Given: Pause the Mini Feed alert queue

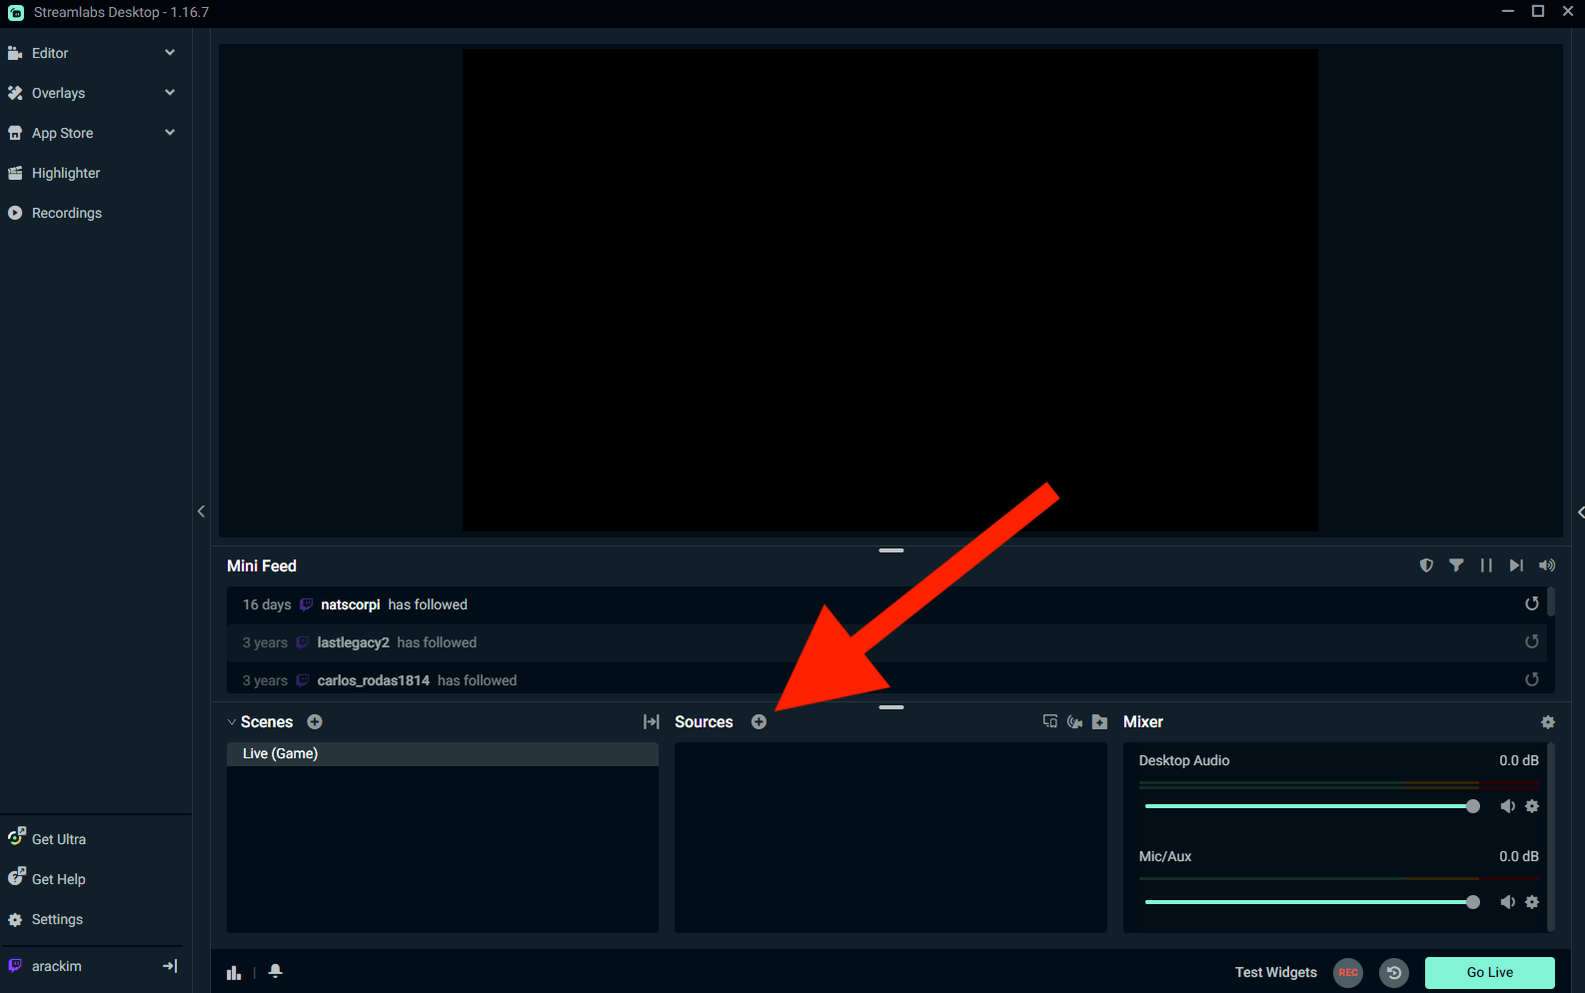Looking at the screenshot, I should click(x=1486, y=565).
